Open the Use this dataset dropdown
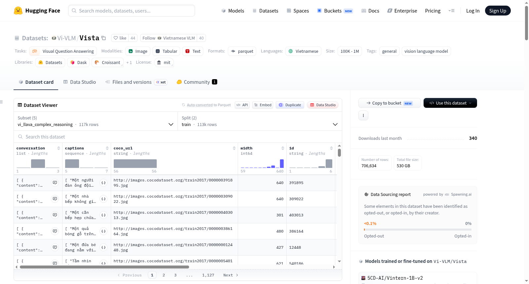Viewport: 529px width, 284px height. point(450,103)
